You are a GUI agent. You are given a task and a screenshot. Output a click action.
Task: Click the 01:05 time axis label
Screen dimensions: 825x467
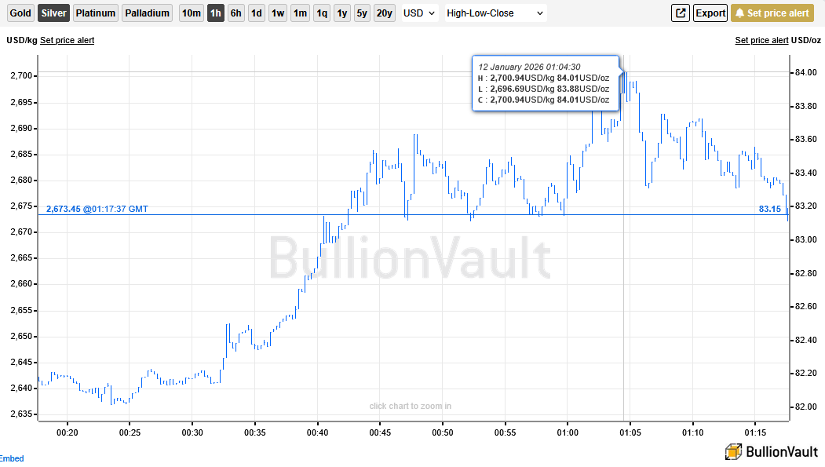point(630,432)
